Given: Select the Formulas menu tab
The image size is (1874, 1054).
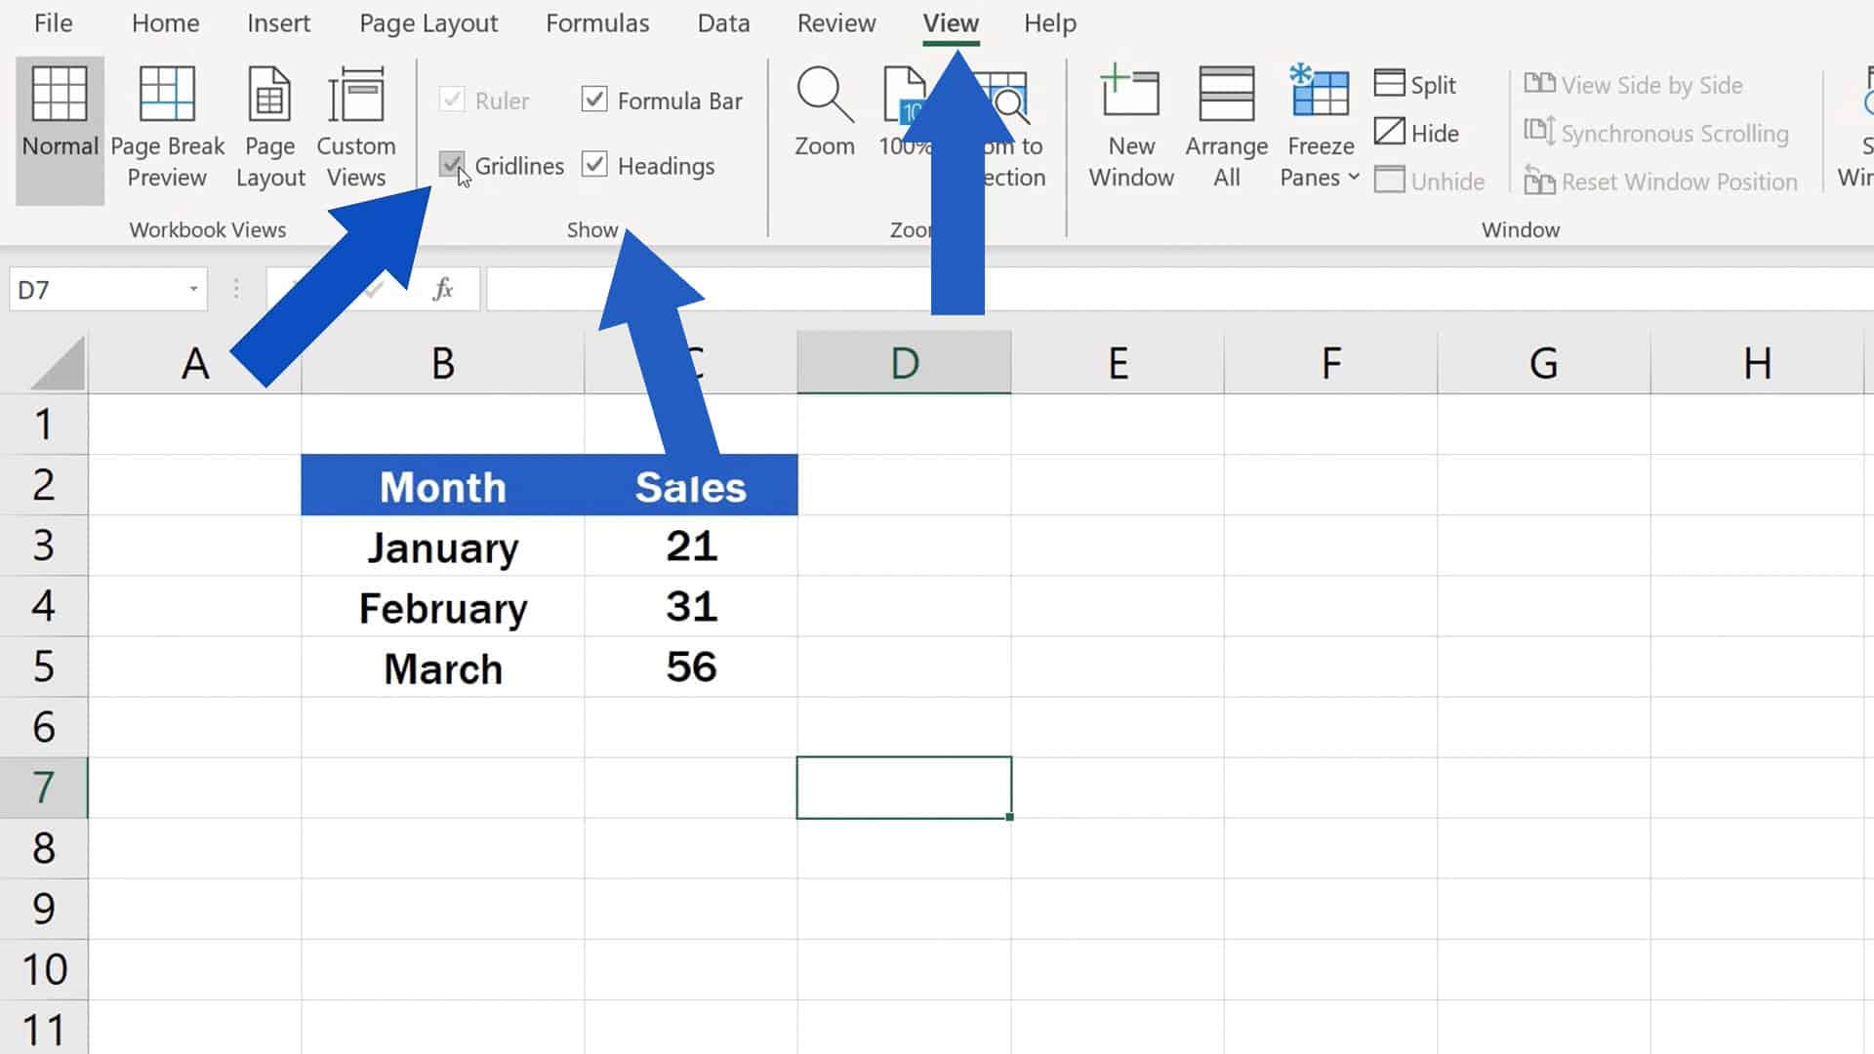Looking at the screenshot, I should pyautogui.click(x=597, y=21).
